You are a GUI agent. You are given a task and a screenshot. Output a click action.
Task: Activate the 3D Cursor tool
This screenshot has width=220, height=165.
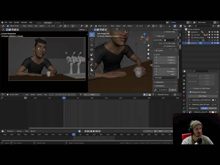point(92,40)
